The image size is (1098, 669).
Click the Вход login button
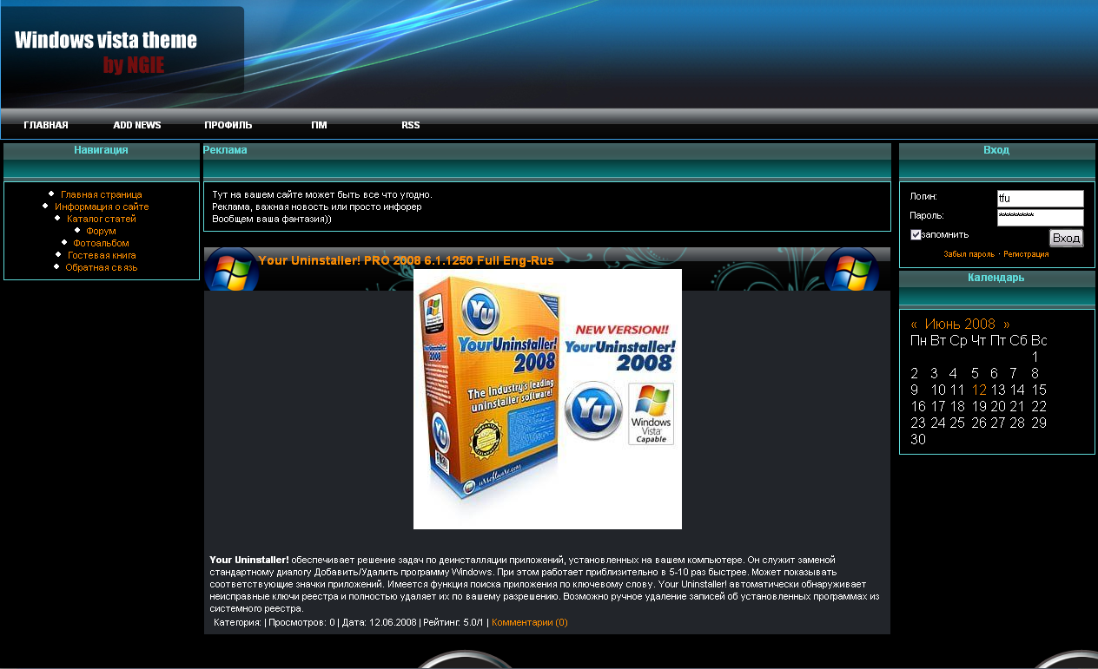click(x=1066, y=238)
